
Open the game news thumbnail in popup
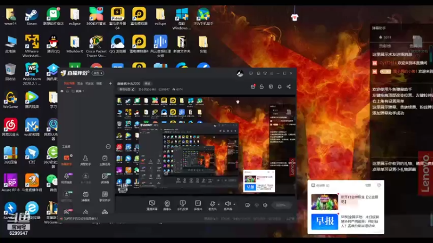click(x=324, y=201)
